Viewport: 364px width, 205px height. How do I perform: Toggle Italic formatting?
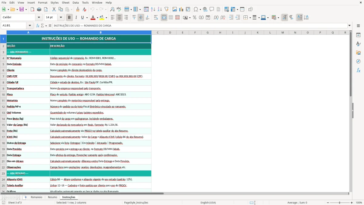[76, 18]
